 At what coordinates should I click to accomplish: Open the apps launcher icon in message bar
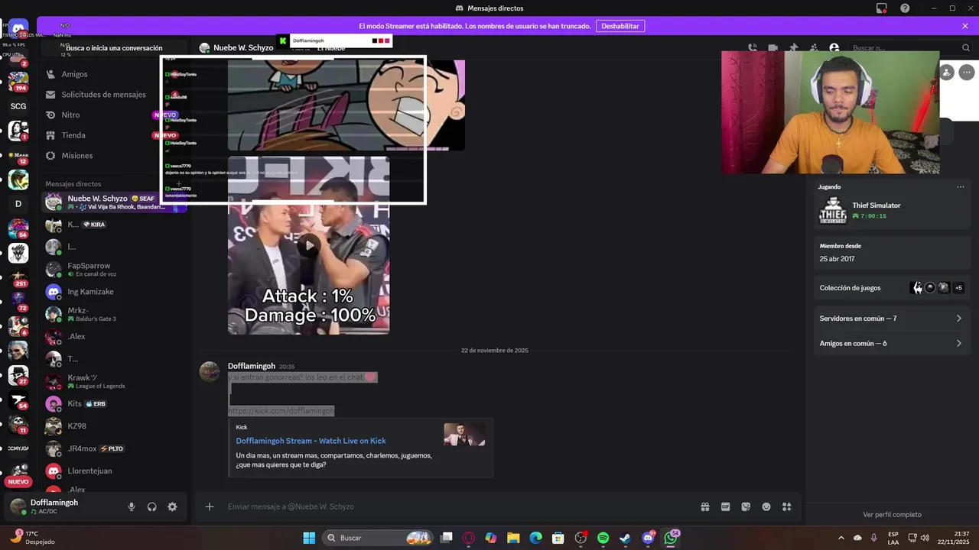click(787, 506)
